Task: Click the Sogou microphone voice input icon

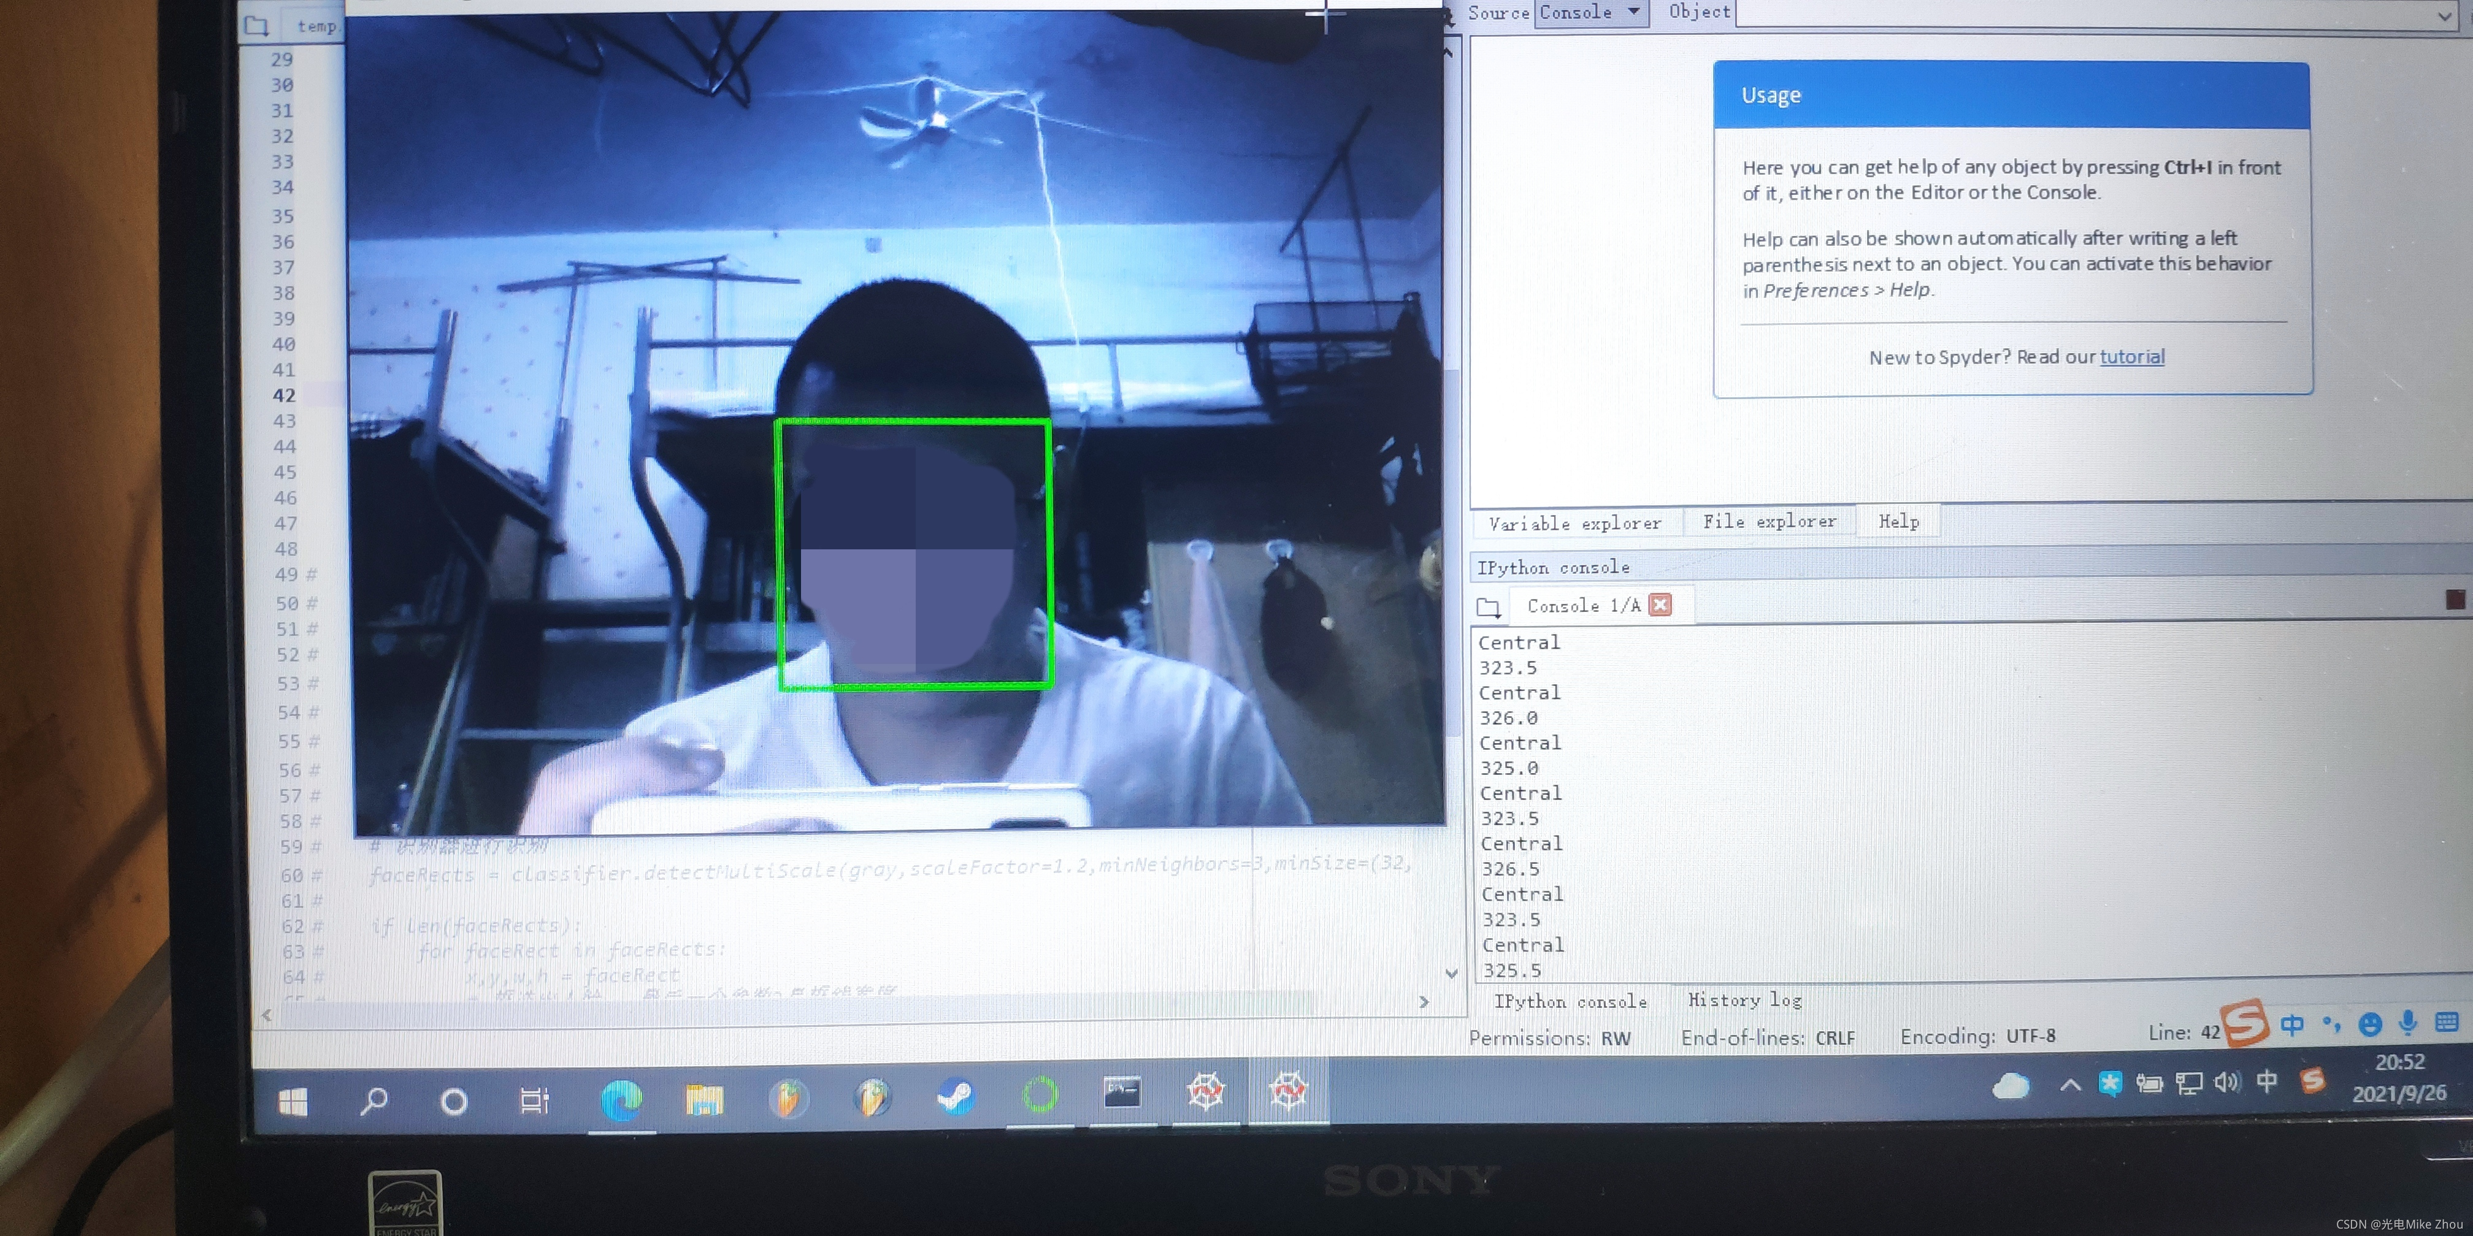Action: (x=2407, y=1023)
